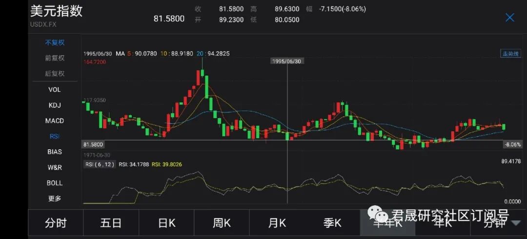Close the chart with the X icon

tap(509, 18)
